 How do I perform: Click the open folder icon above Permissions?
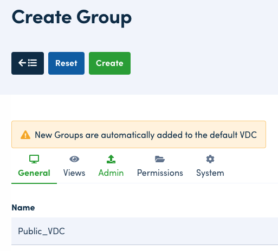(x=160, y=159)
